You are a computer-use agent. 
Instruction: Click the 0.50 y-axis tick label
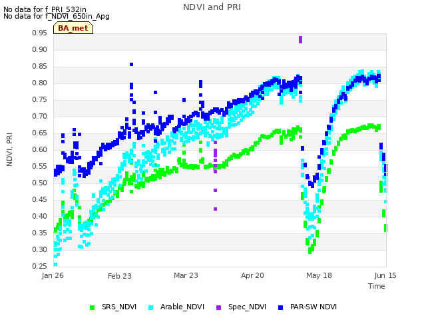39,183
